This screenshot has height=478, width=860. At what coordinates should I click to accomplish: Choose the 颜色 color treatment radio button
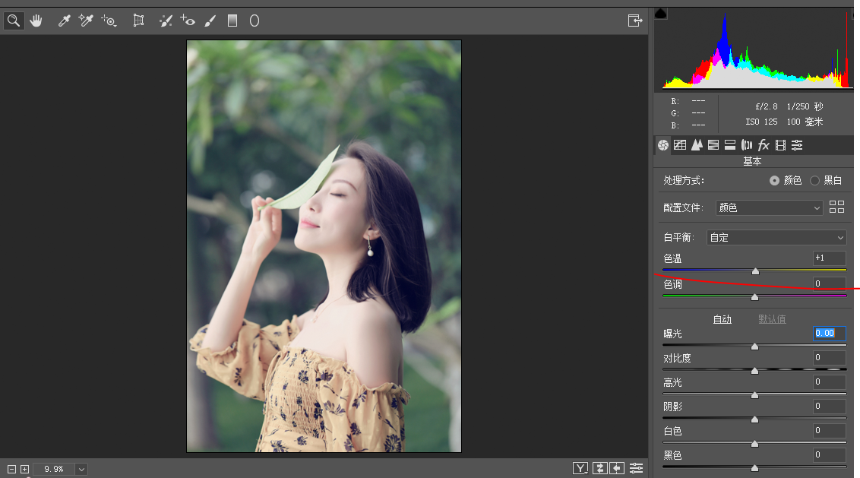[x=774, y=181]
